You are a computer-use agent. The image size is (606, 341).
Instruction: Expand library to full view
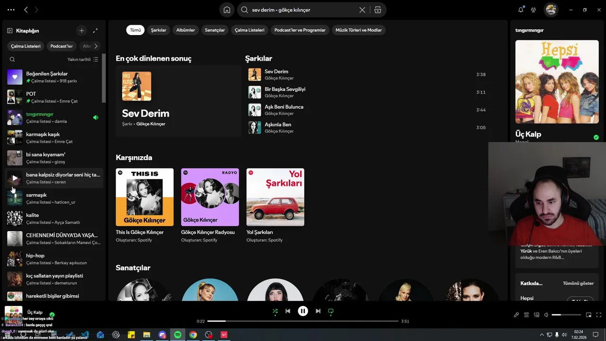(95, 31)
